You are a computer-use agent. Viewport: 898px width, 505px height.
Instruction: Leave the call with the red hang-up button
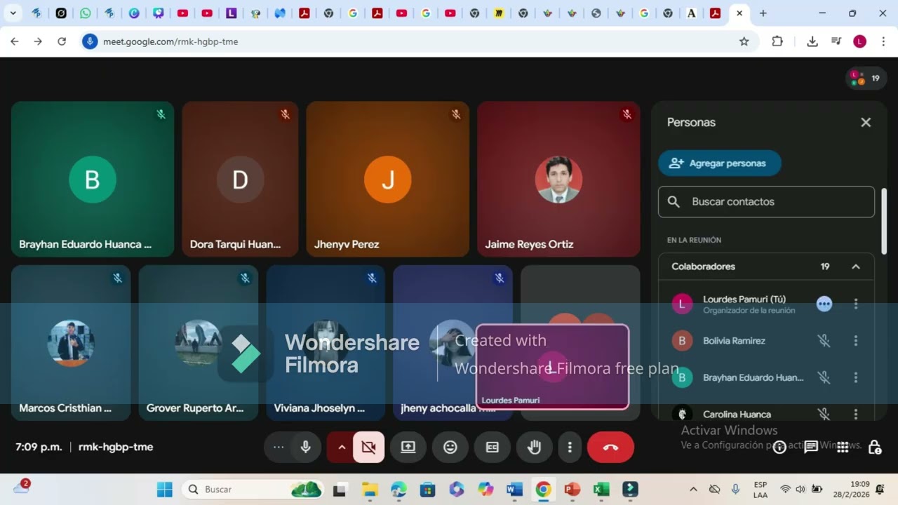click(x=610, y=447)
